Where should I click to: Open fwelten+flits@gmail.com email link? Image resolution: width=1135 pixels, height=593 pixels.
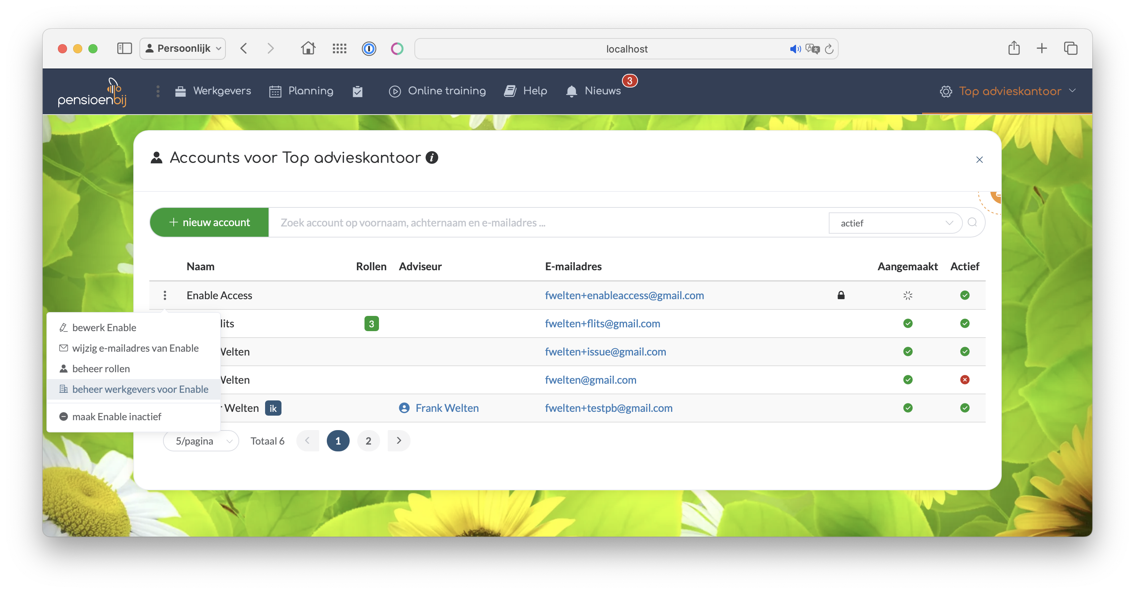(602, 323)
